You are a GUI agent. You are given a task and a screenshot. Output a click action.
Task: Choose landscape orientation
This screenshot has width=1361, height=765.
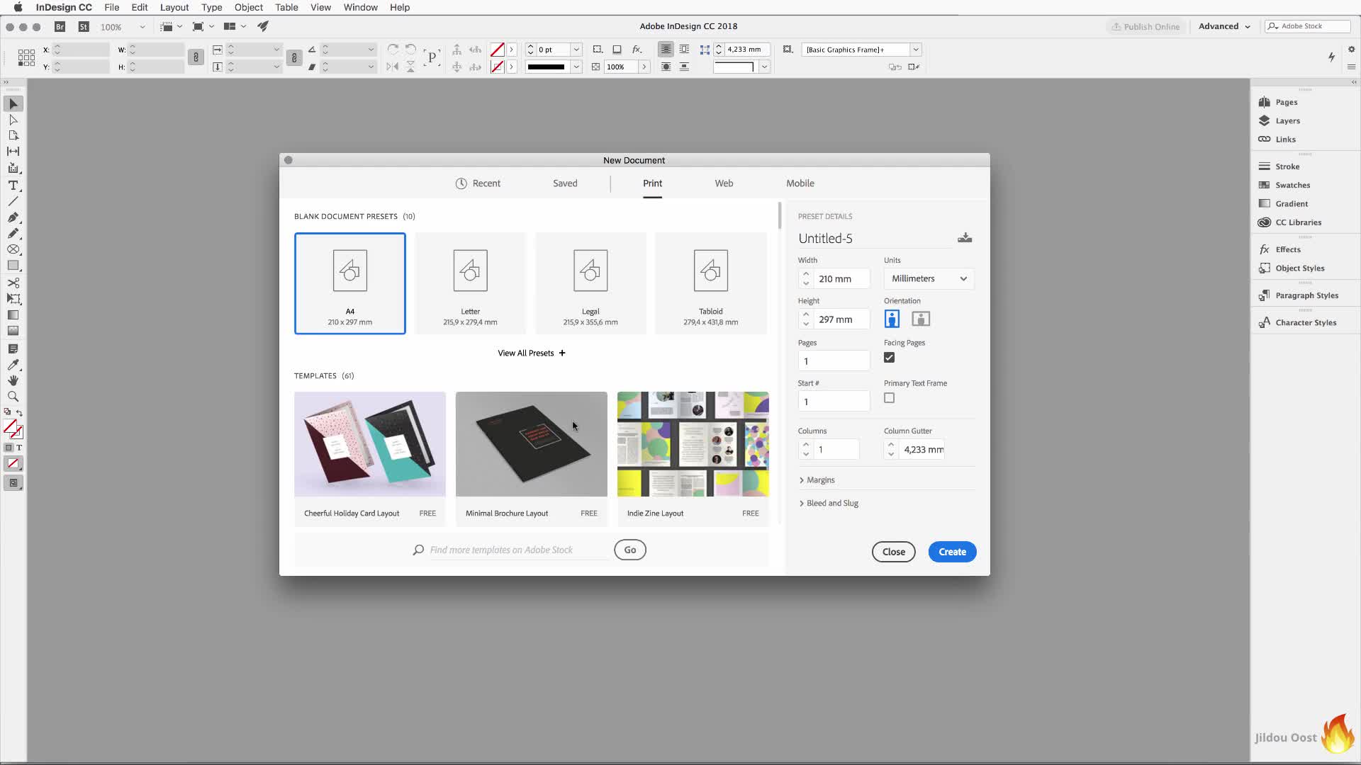click(921, 319)
